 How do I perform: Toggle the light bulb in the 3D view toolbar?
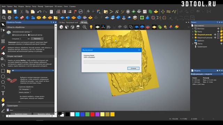[x=91, y=27]
